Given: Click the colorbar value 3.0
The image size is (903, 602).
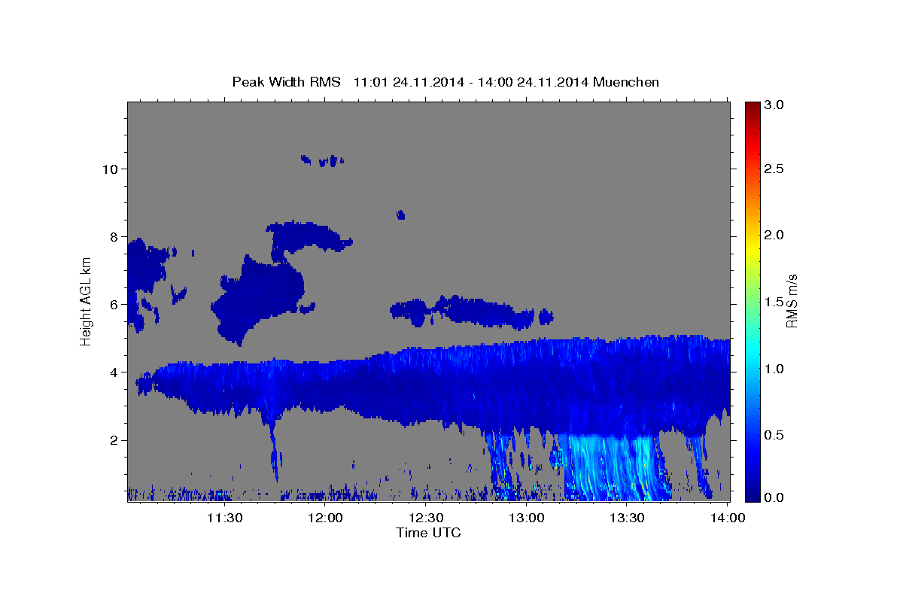Looking at the screenshot, I should tap(776, 105).
